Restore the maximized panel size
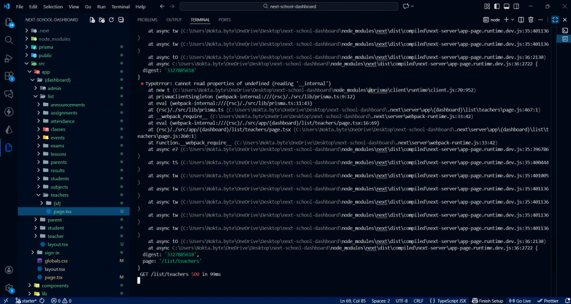Viewport: 571px width, 304px height. click(555, 20)
